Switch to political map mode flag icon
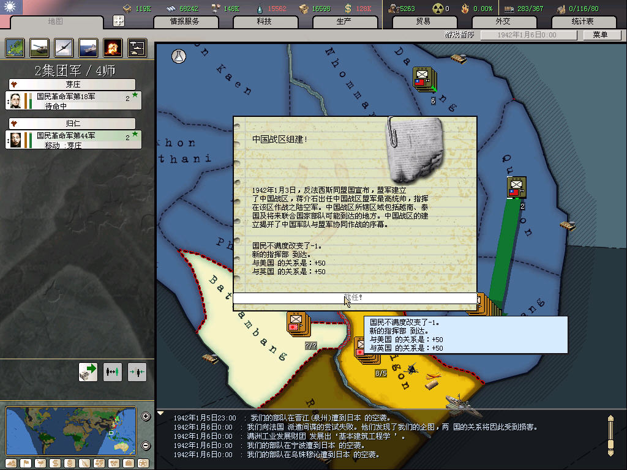The width and height of the screenshot is (627, 470). (26, 463)
